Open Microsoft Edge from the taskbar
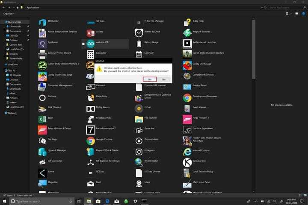This screenshot has height=205, width=308. tap(107, 201)
